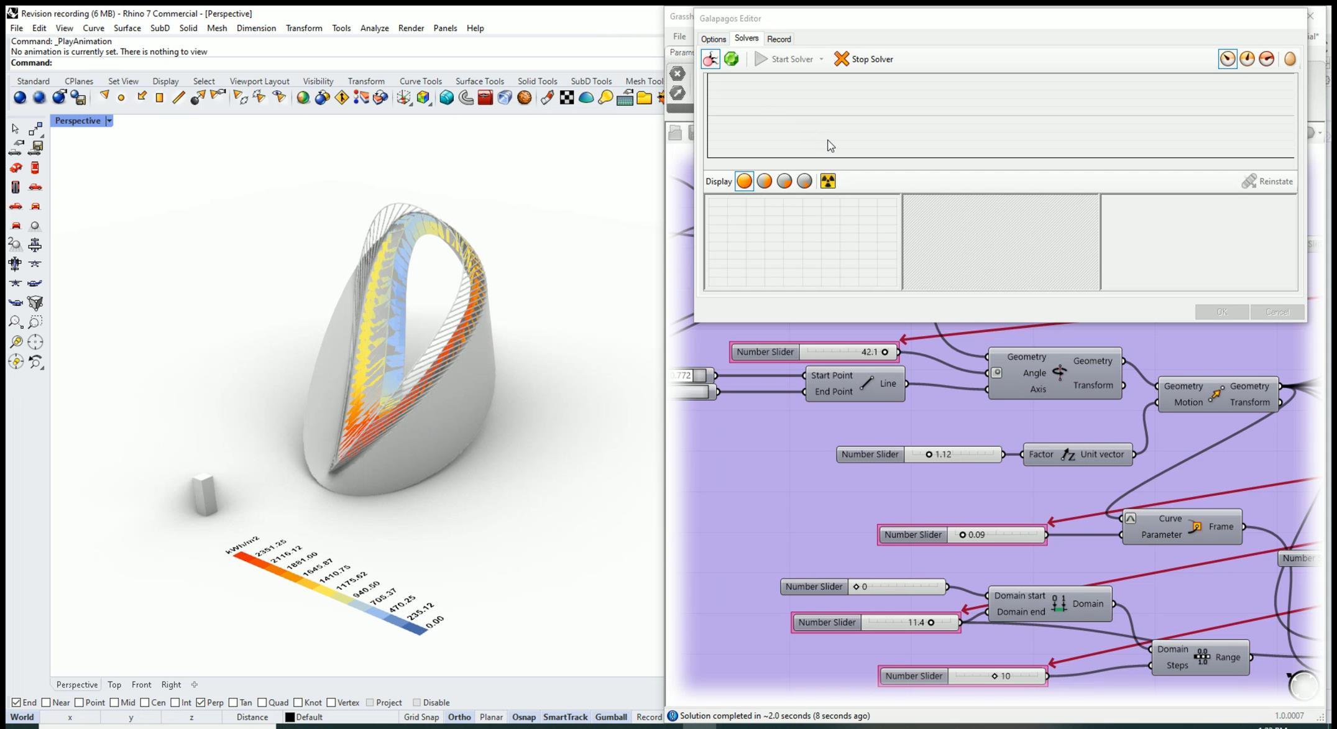The image size is (1337, 729).
Task: Click the Stop Solver red X icon
Action: 841,59
